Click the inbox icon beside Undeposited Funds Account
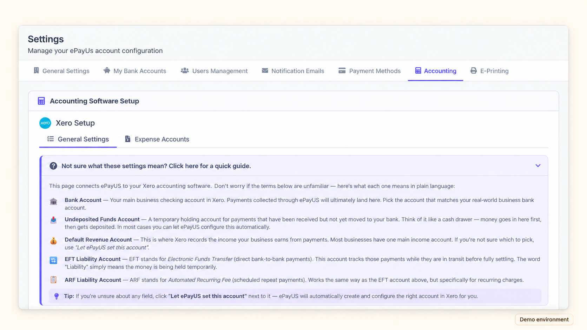 [53, 220]
